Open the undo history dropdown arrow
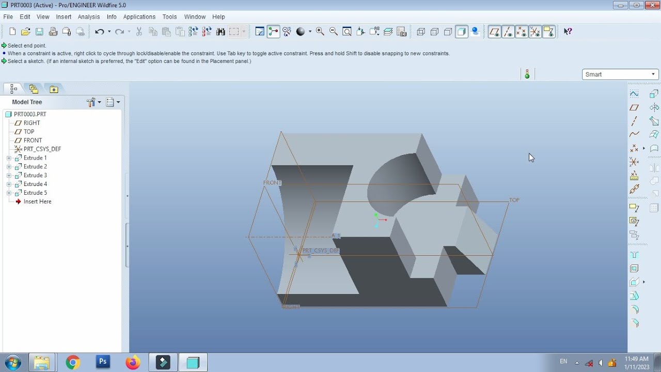The image size is (661, 372). click(x=109, y=32)
